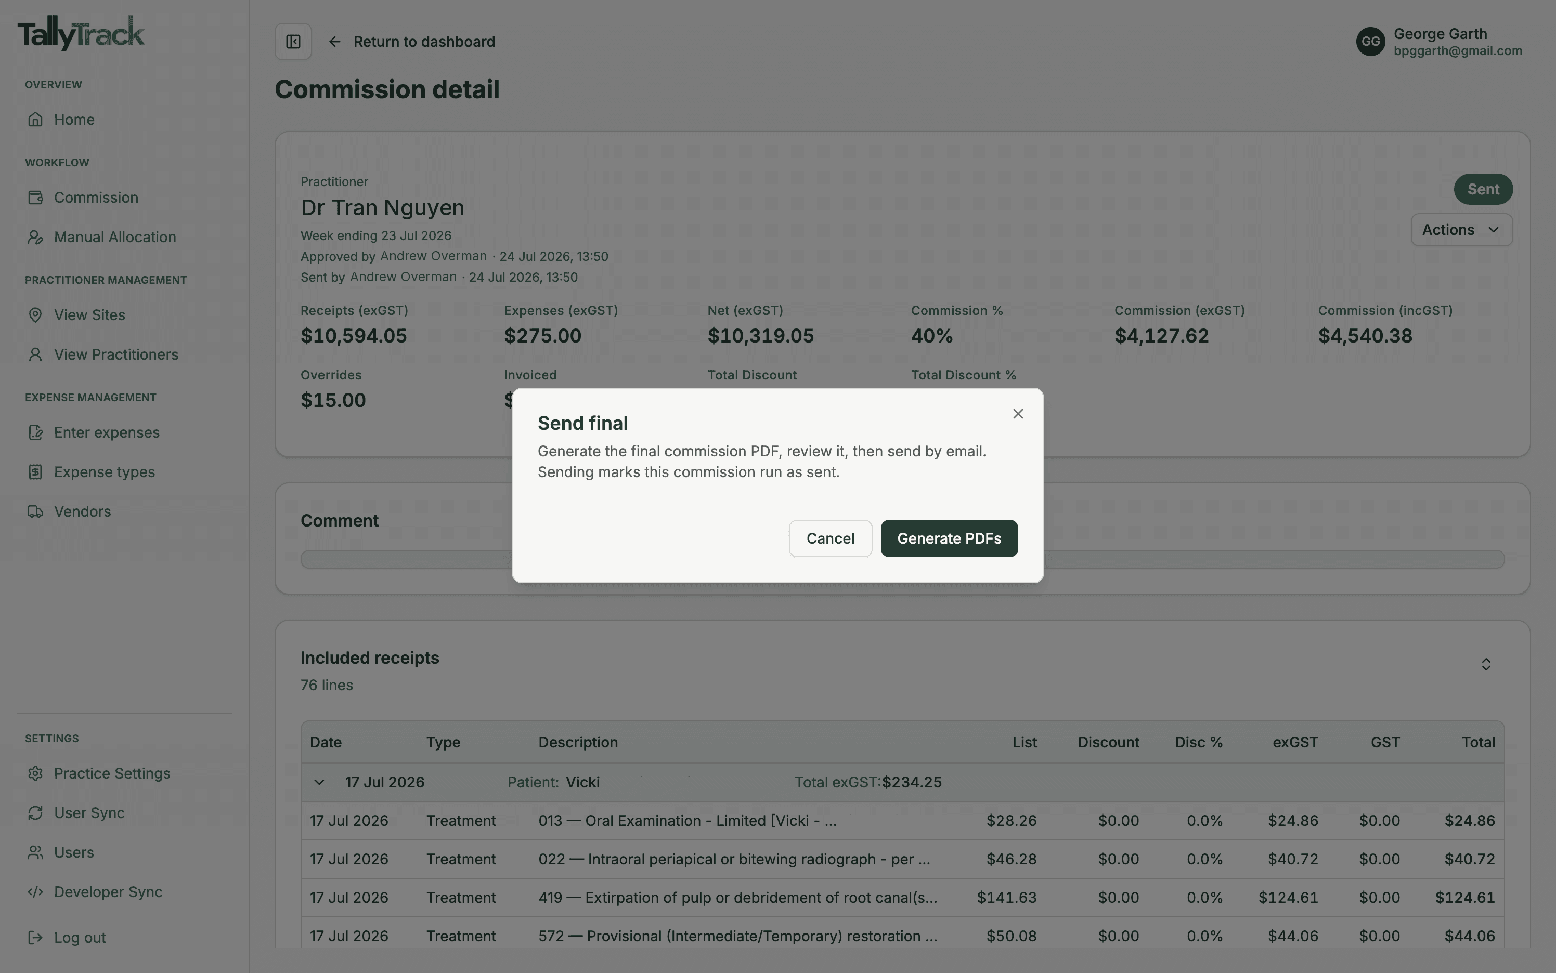Click the $124.61 total in the 419 row
1556x973 pixels.
(x=1464, y=898)
